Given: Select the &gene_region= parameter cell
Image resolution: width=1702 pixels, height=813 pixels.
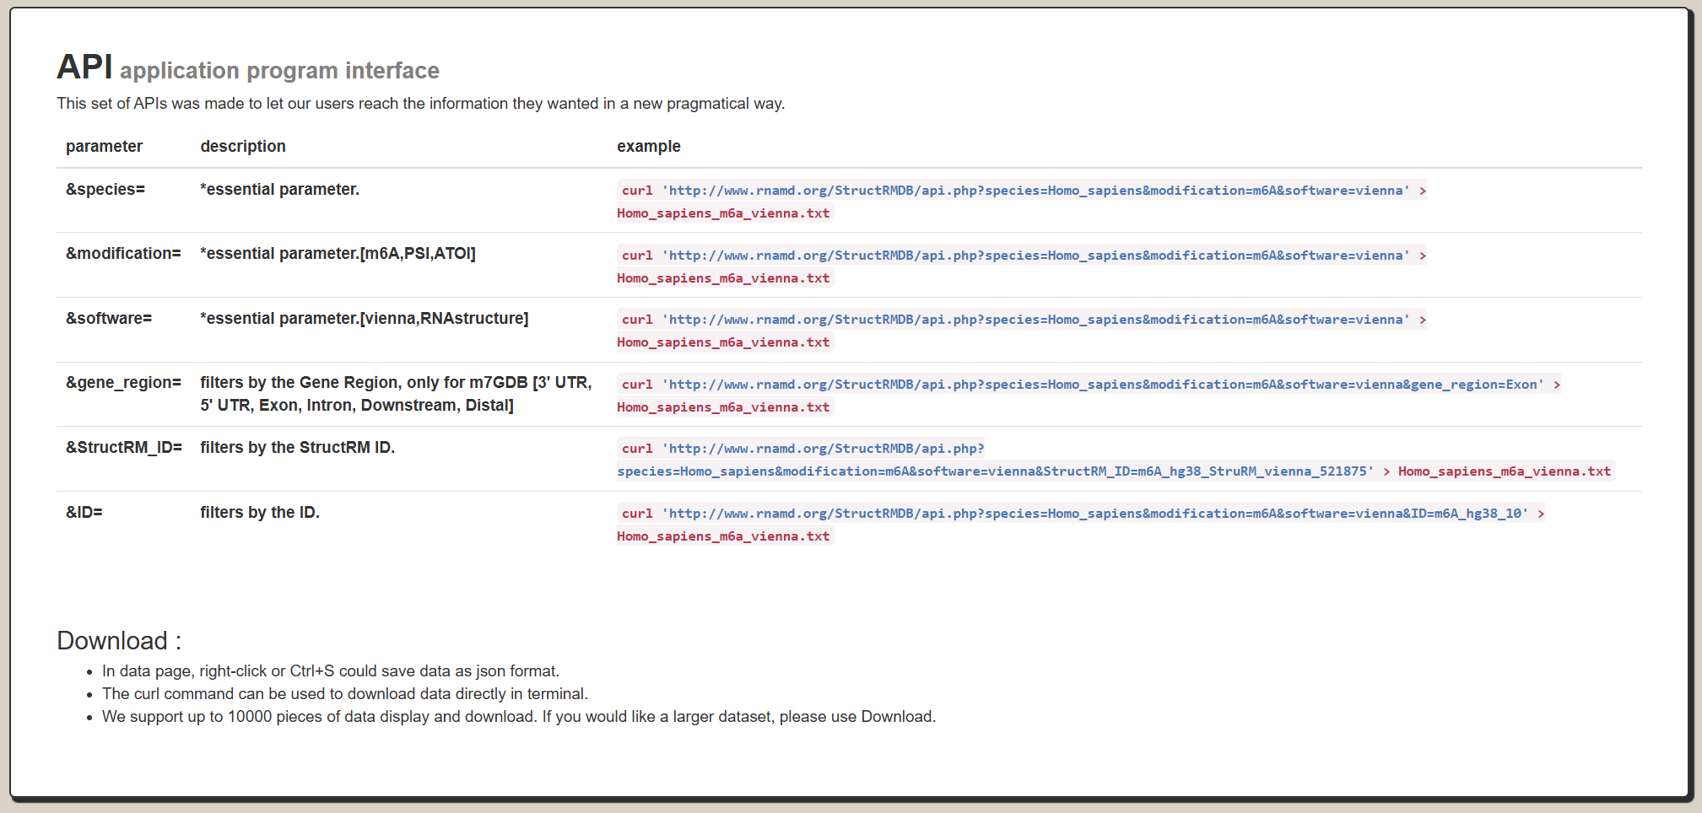Looking at the screenshot, I should point(123,383).
